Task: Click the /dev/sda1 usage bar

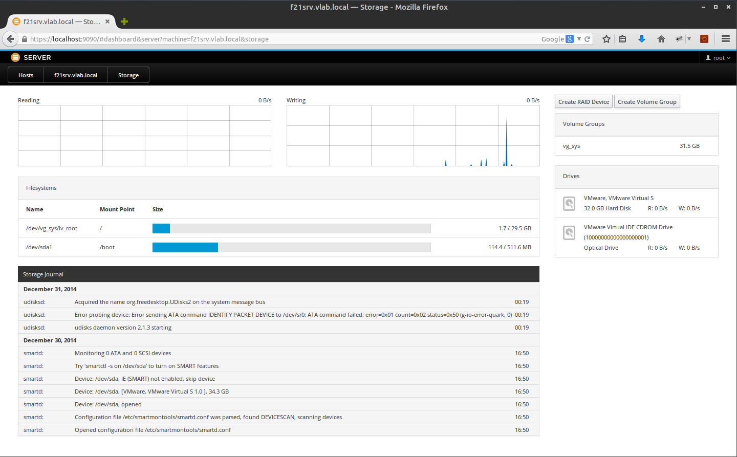Action: click(291, 248)
